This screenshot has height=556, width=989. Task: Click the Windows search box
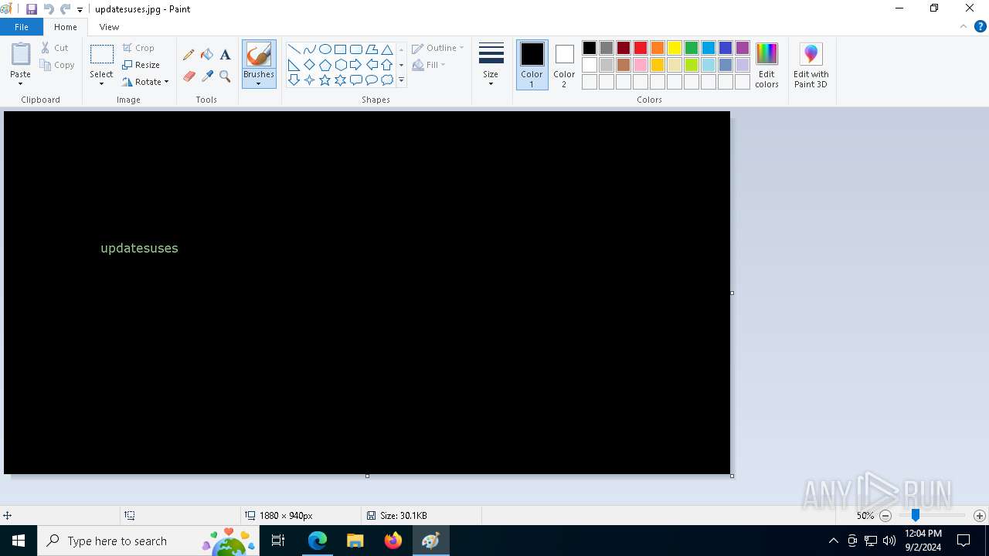tap(148, 541)
